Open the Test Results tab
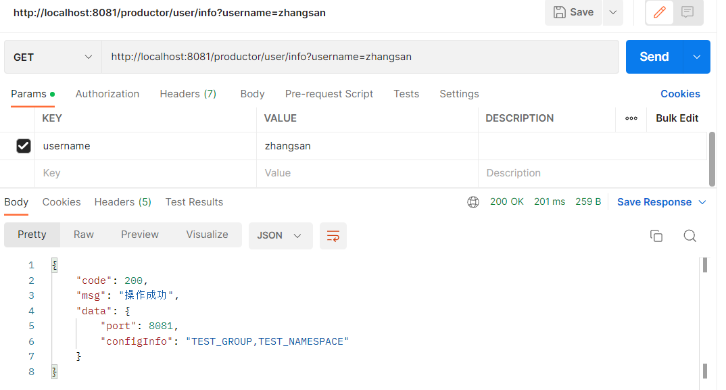 [x=194, y=202]
